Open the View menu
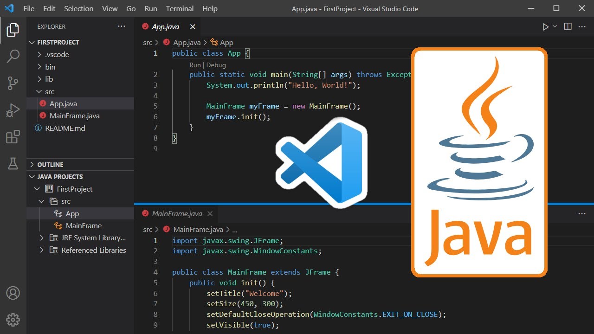 [x=110, y=8]
